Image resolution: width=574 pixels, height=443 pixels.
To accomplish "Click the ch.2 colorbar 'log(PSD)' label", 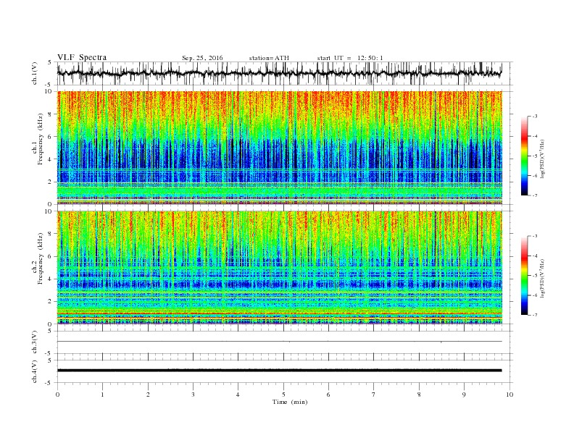I will tap(542, 278).
